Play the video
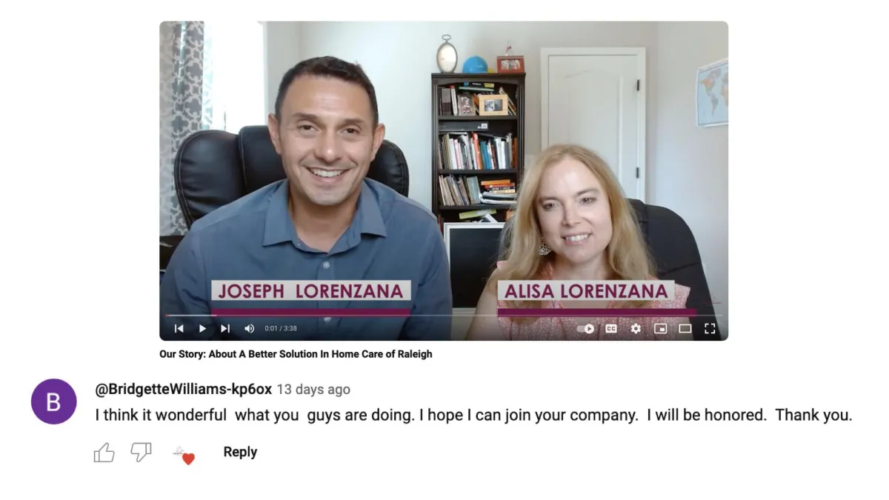This screenshot has height=500, width=889. [202, 328]
